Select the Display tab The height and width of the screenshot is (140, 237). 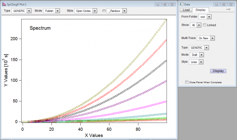click(x=201, y=10)
